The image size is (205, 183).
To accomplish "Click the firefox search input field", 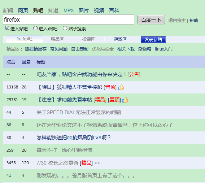I will coord(69,19).
